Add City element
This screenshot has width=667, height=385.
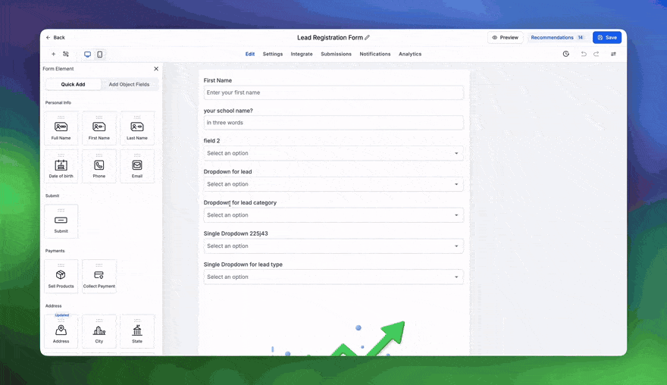[99, 331]
